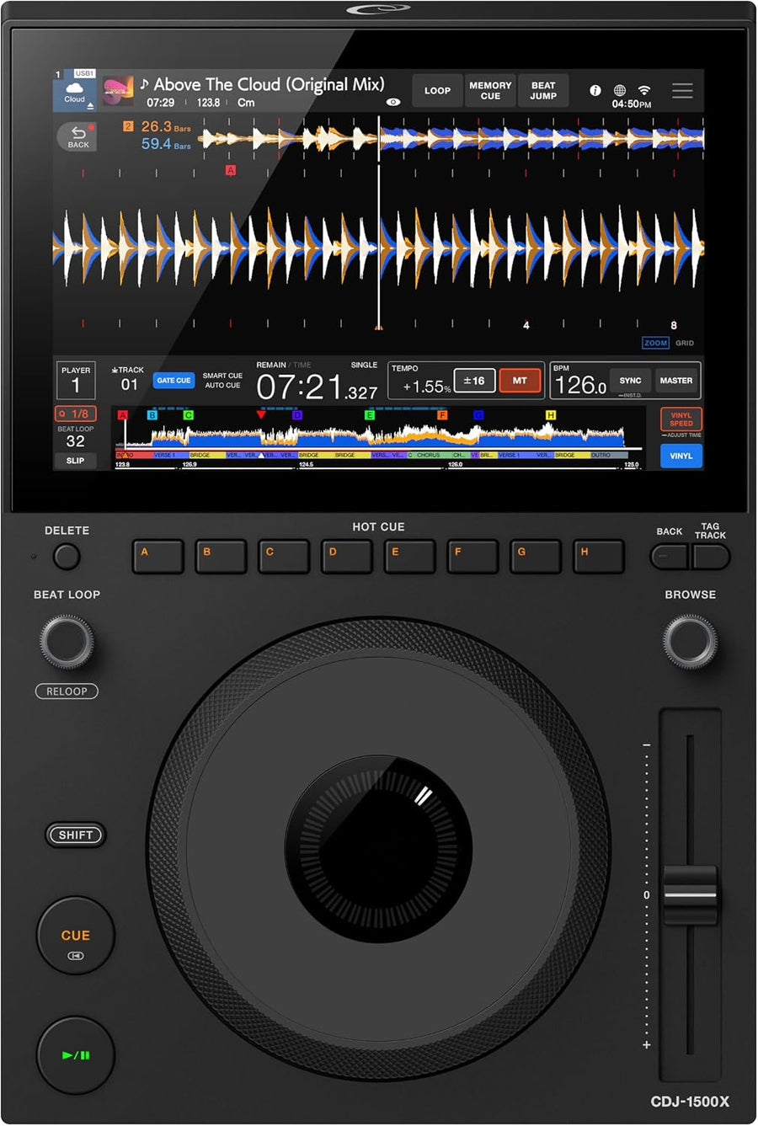Click the BEAT LOOP rotary knob
The image size is (758, 1126).
(67, 642)
